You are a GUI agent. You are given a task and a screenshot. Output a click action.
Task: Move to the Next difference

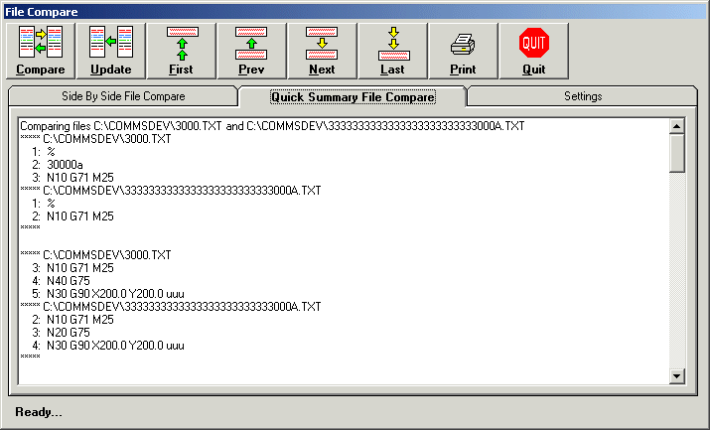[322, 51]
